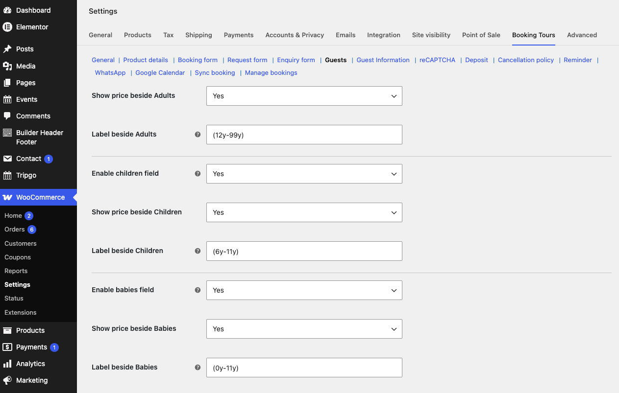The image size is (619, 393).
Task: Open Enable children field dropdown
Action: coord(304,174)
